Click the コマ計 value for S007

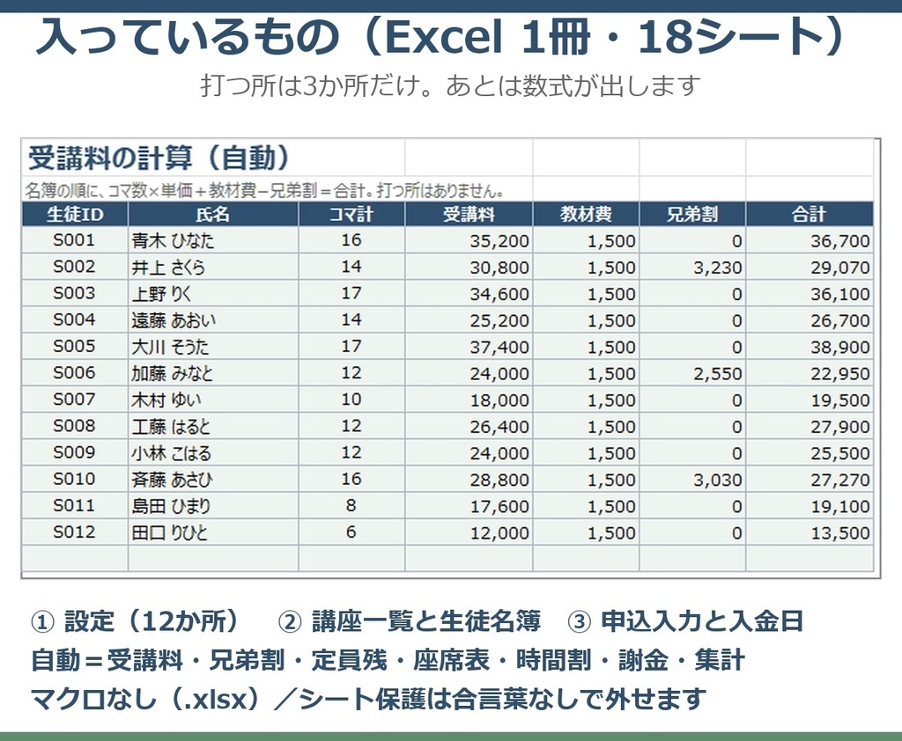351,400
